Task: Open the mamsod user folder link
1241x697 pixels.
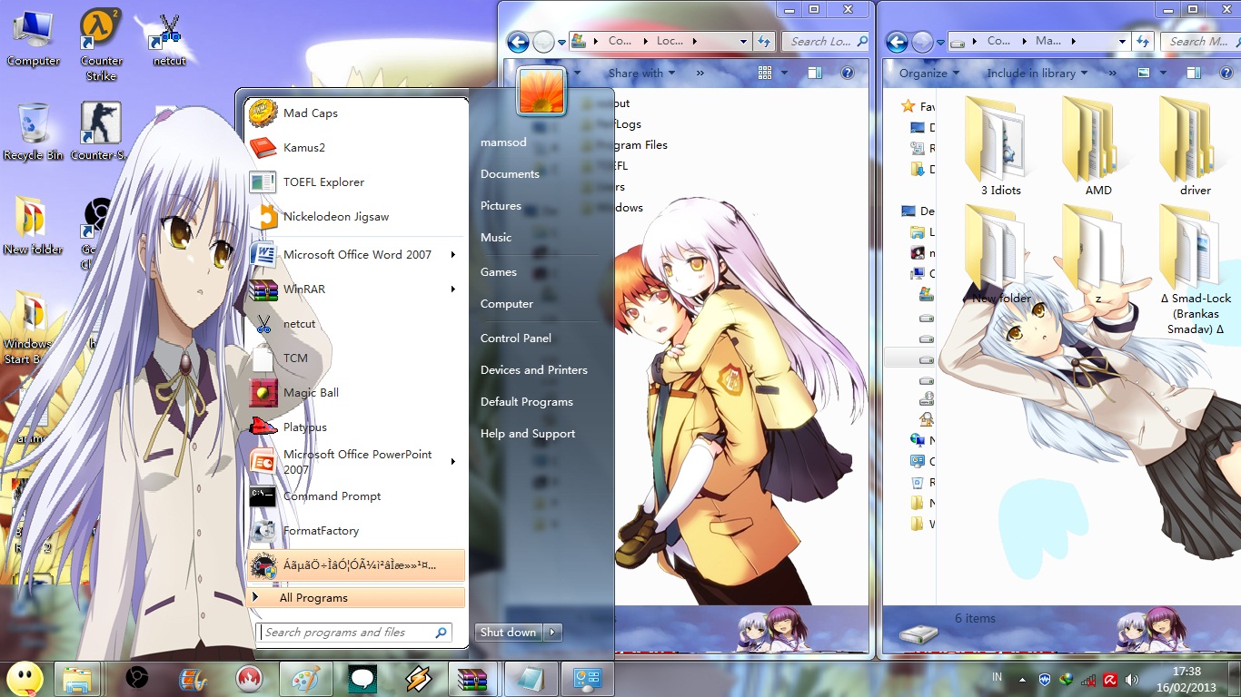Action: point(503,142)
